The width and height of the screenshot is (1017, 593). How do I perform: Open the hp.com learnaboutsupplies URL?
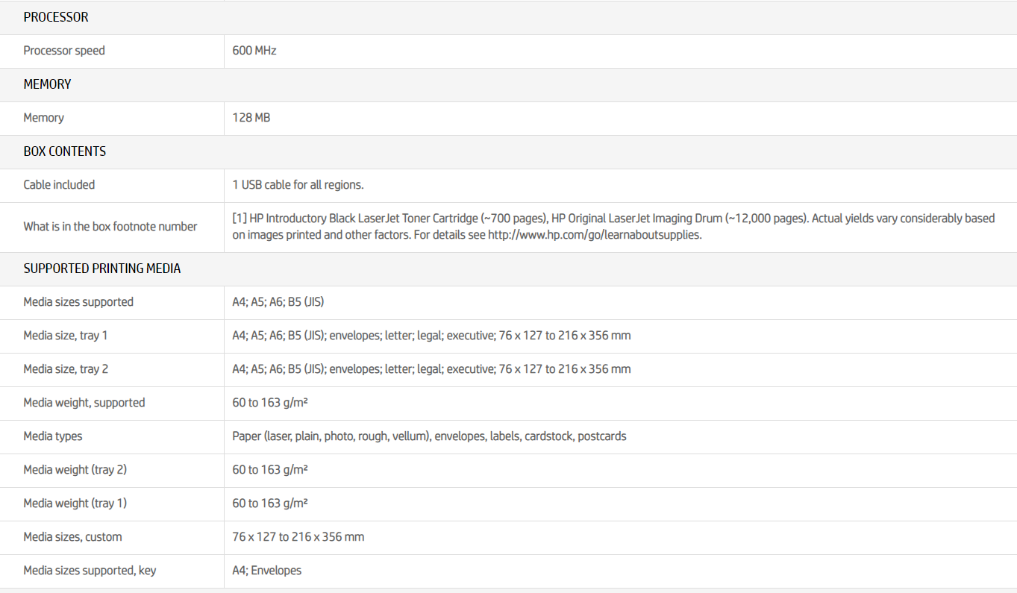click(x=595, y=235)
